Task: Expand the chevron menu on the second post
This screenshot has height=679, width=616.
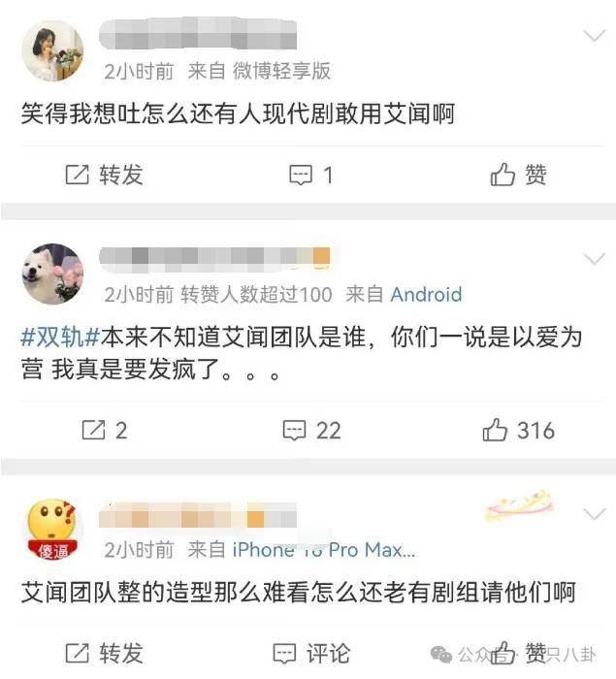Action: tap(595, 259)
